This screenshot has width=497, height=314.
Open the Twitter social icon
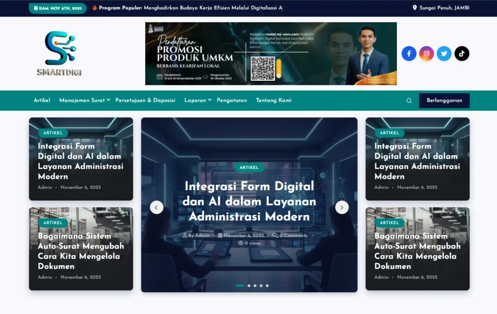click(444, 54)
